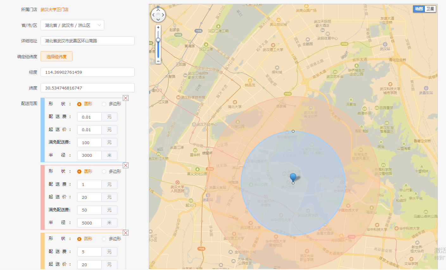
Task: Pan the map left with arrow control
Action: 154,15
